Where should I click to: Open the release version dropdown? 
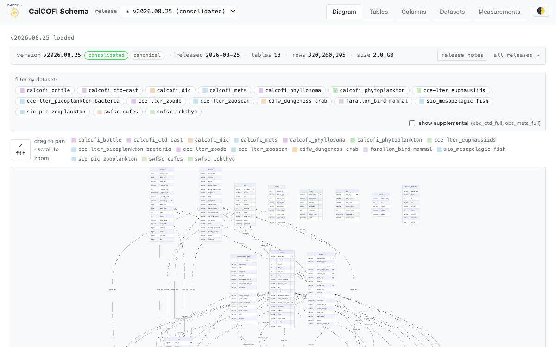(178, 12)
